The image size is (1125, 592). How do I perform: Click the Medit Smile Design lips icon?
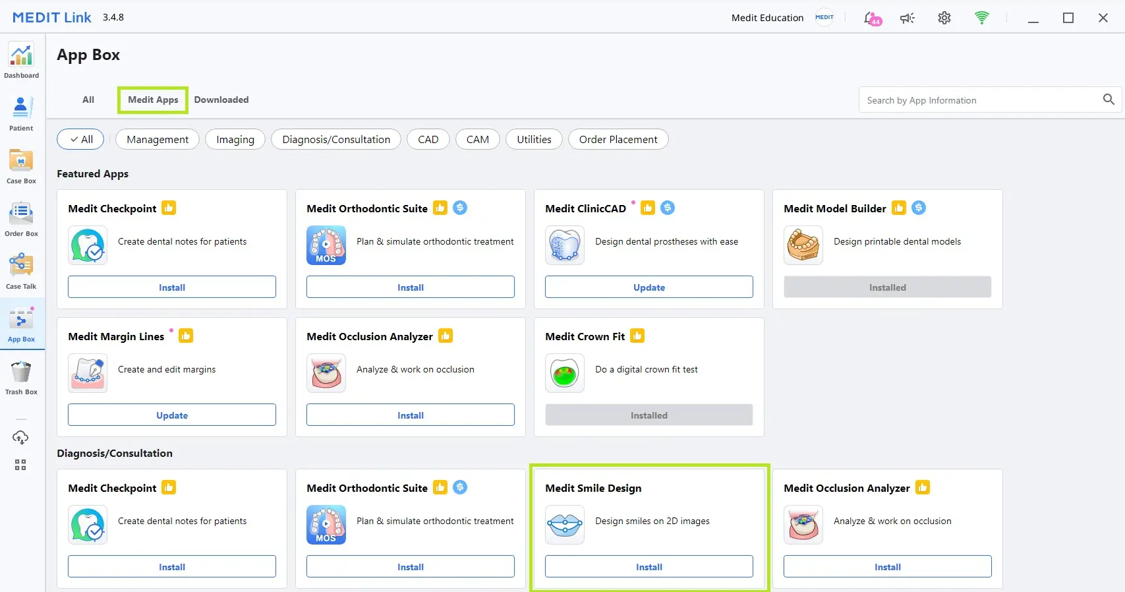coord(565,525)
